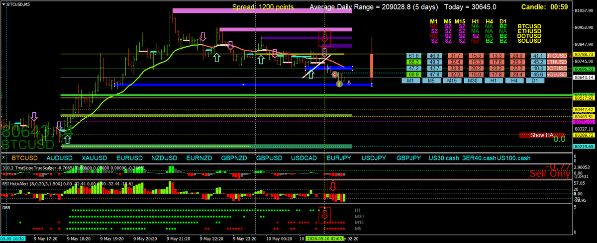
Task: Switch chart to NZDUSD symbol
Action: pos(164,158)
